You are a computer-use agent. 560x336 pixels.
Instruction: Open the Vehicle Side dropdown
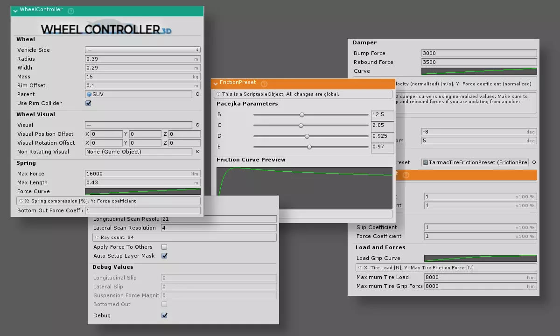tap(142, 50)
